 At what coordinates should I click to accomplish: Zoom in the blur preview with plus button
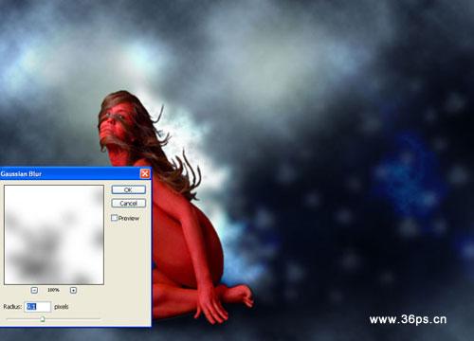pos(73,290)
